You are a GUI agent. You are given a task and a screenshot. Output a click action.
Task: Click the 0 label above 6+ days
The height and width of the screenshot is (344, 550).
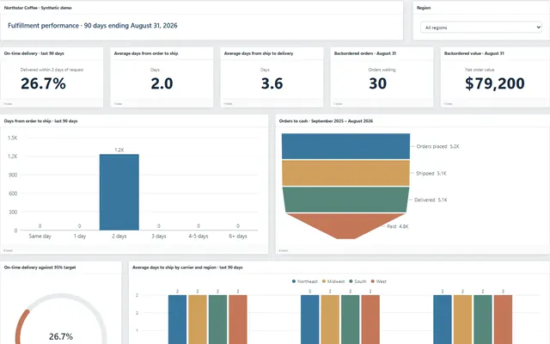click(238, 226)
